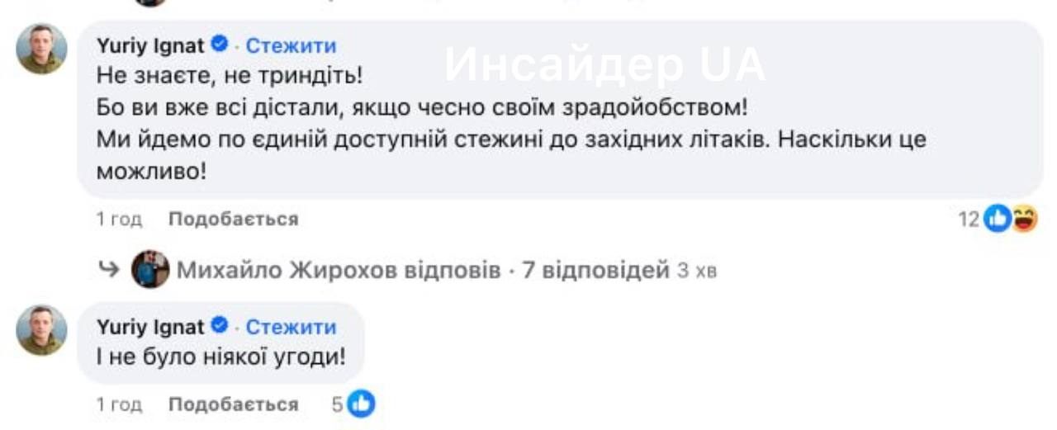Show the 5 reactions count on second comment
Screen dimensions: 1057x430
pos(337,404)
